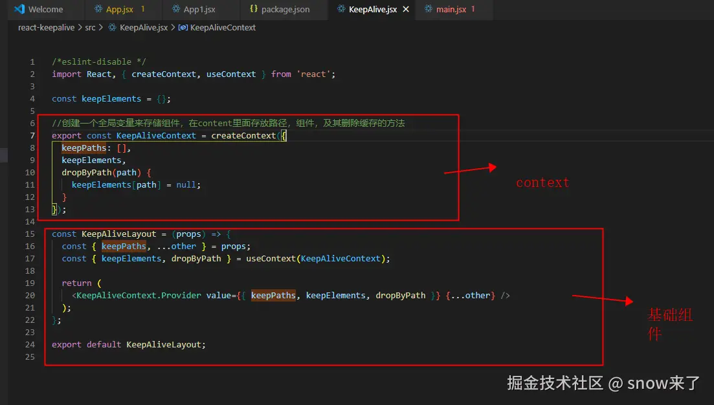
Task: Click line number 15 in the gutter
Action: click(x=30, y=234)
